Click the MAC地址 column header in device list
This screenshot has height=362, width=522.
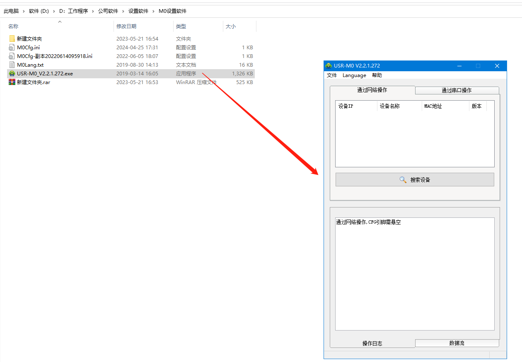(433, 106)
